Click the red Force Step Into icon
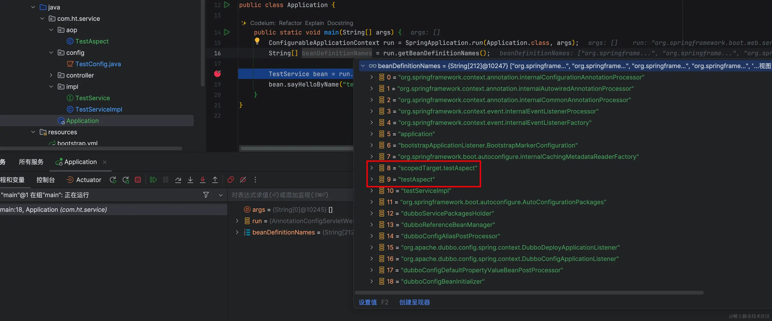Screen dimensions: 772x321 point(203,180)
